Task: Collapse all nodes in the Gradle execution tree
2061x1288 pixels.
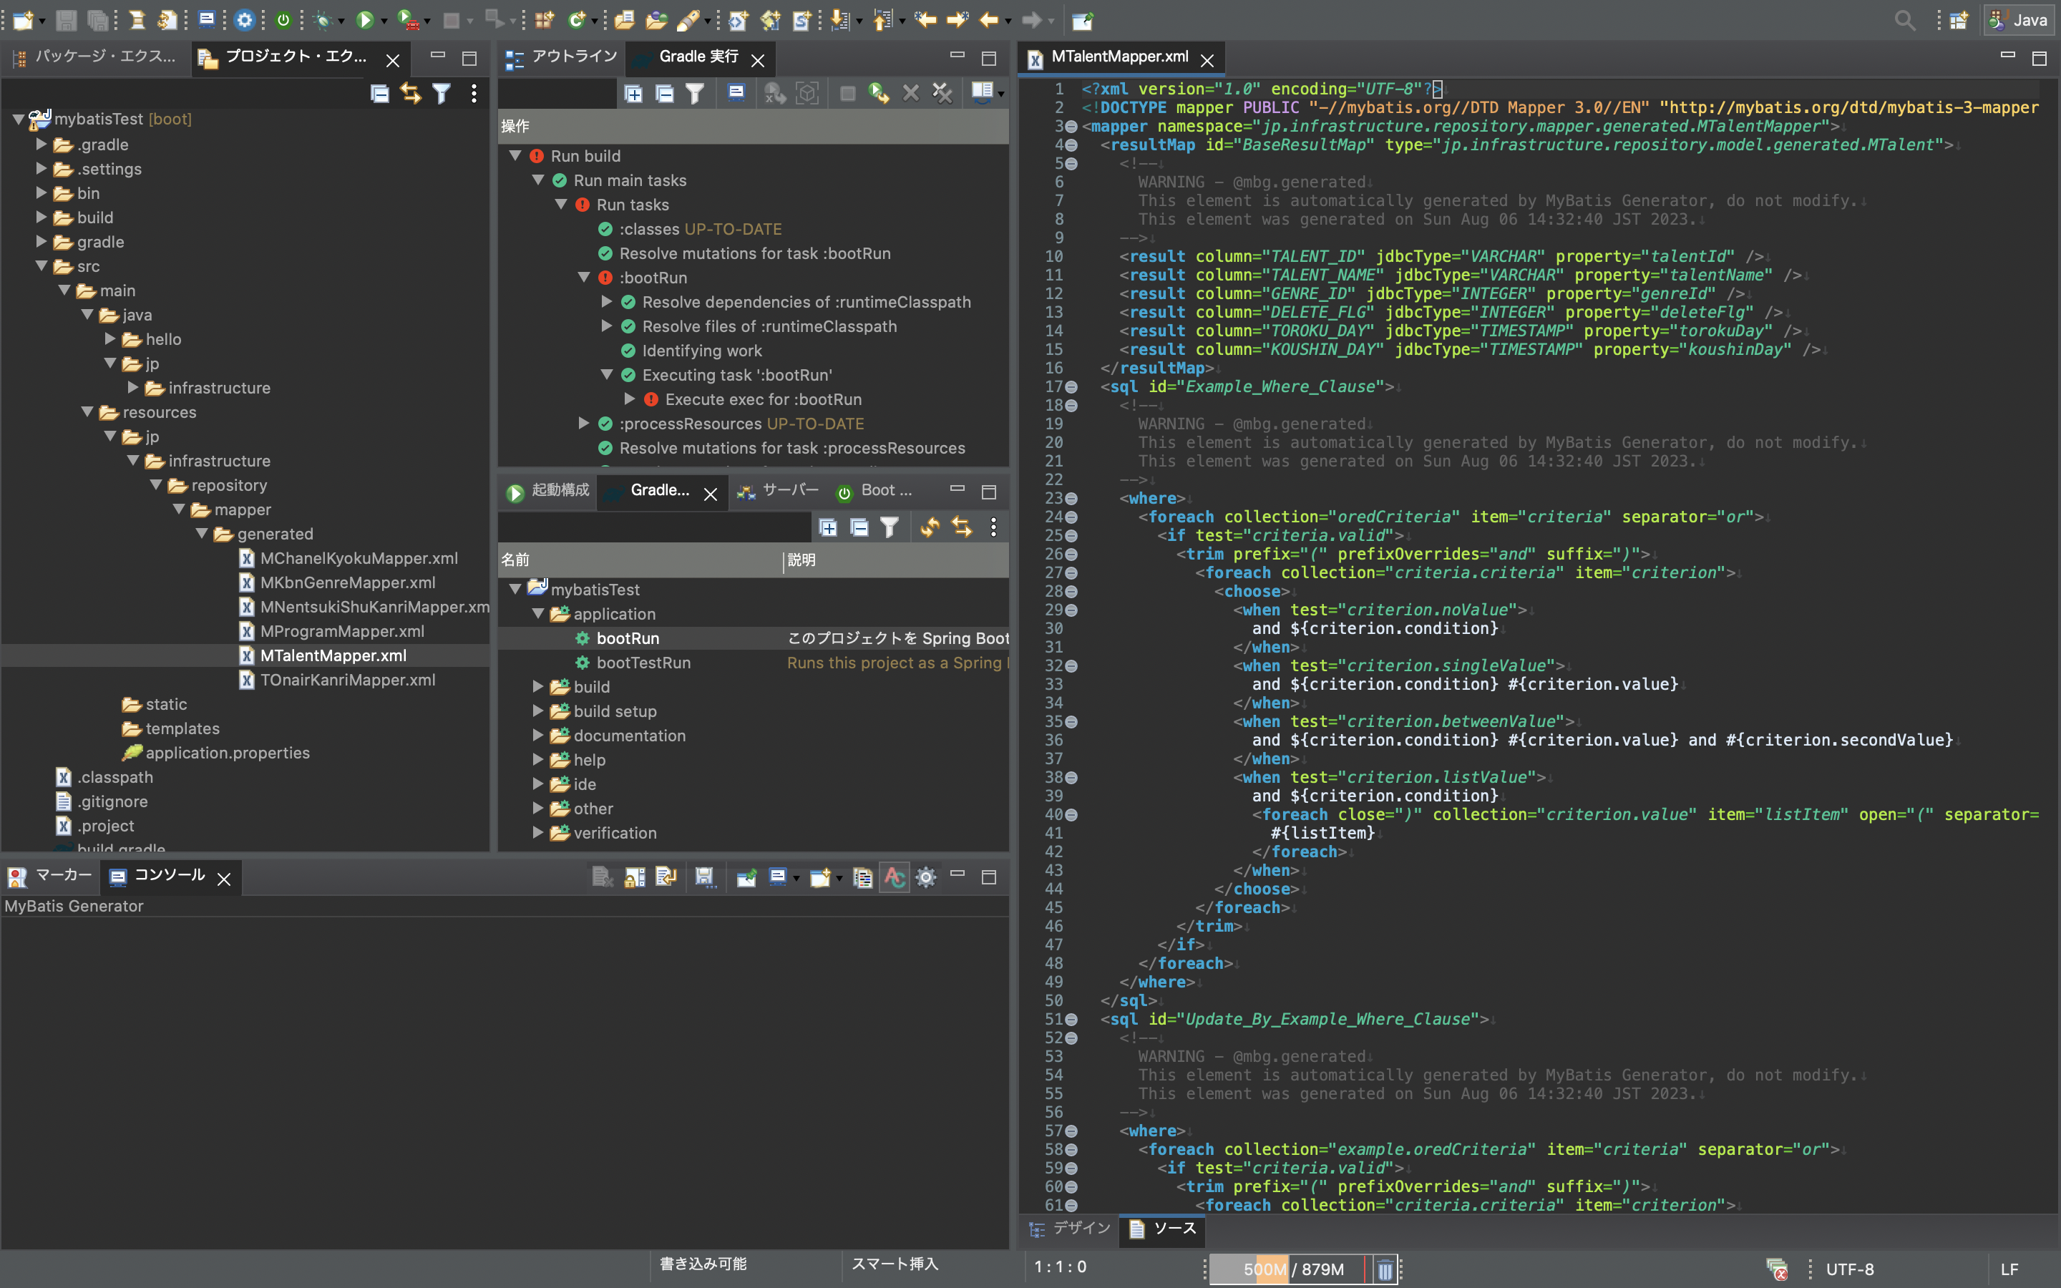Action: coord(664,94)
